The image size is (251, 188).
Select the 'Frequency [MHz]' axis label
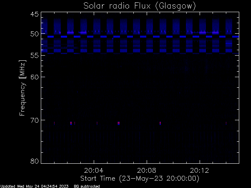(x=22, y=88)
